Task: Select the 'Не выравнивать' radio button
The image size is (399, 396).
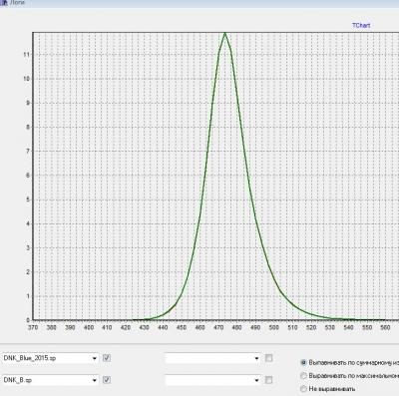Action: [x=303, y=389]
